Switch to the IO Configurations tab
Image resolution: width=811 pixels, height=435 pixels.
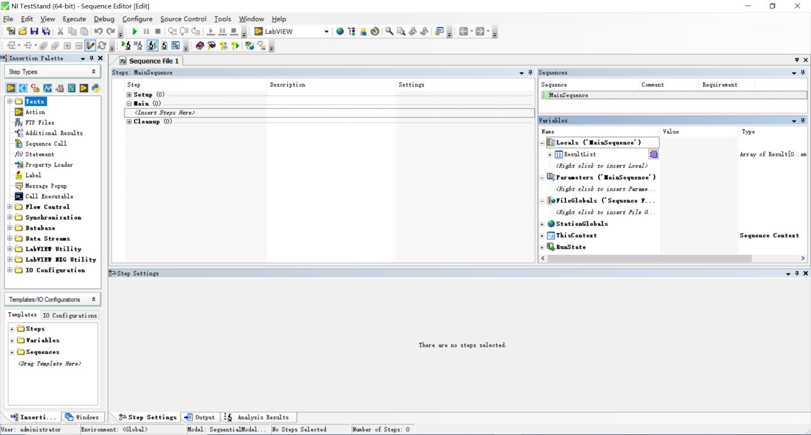(x=70, y=315)
